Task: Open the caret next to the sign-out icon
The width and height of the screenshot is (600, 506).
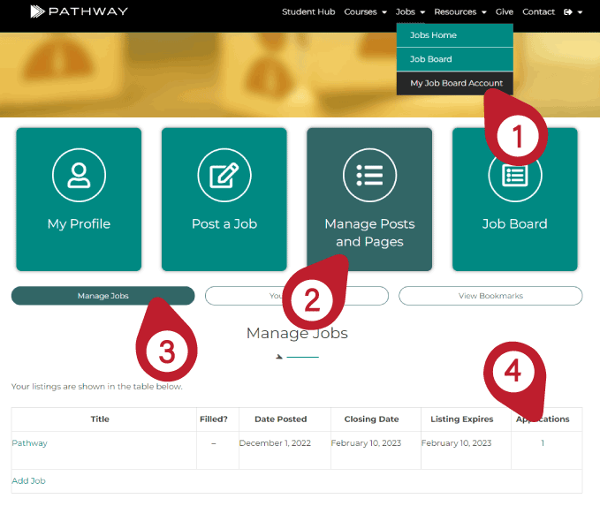Action: [x=580, y=12]
